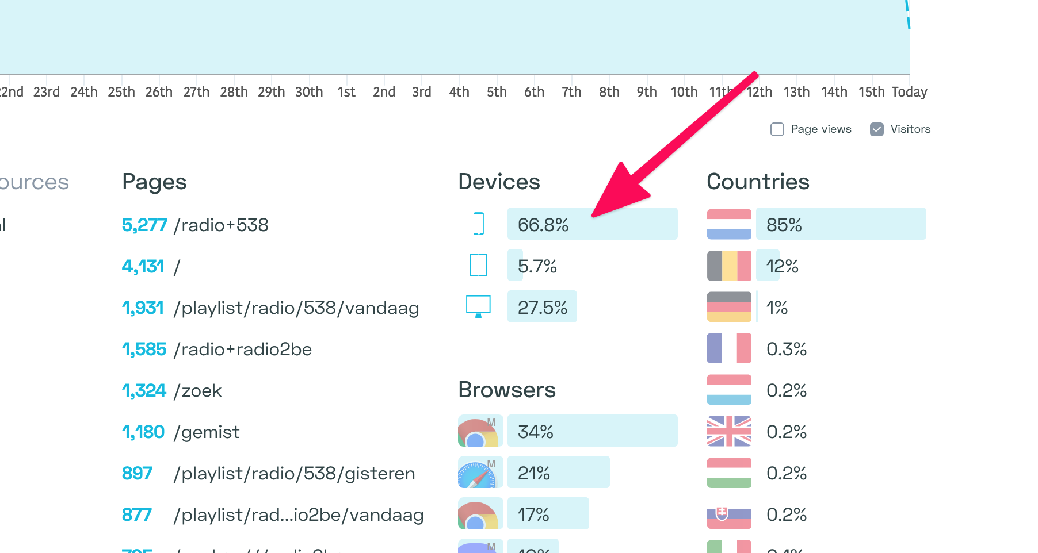This screenshot has width=1038, height=553.
Task: Select the /playlist/radio/538/vandaag page link
Action: tap(297, 308)
